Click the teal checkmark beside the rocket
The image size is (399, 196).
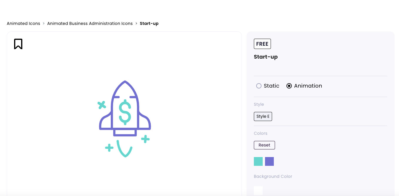point(102,105)
